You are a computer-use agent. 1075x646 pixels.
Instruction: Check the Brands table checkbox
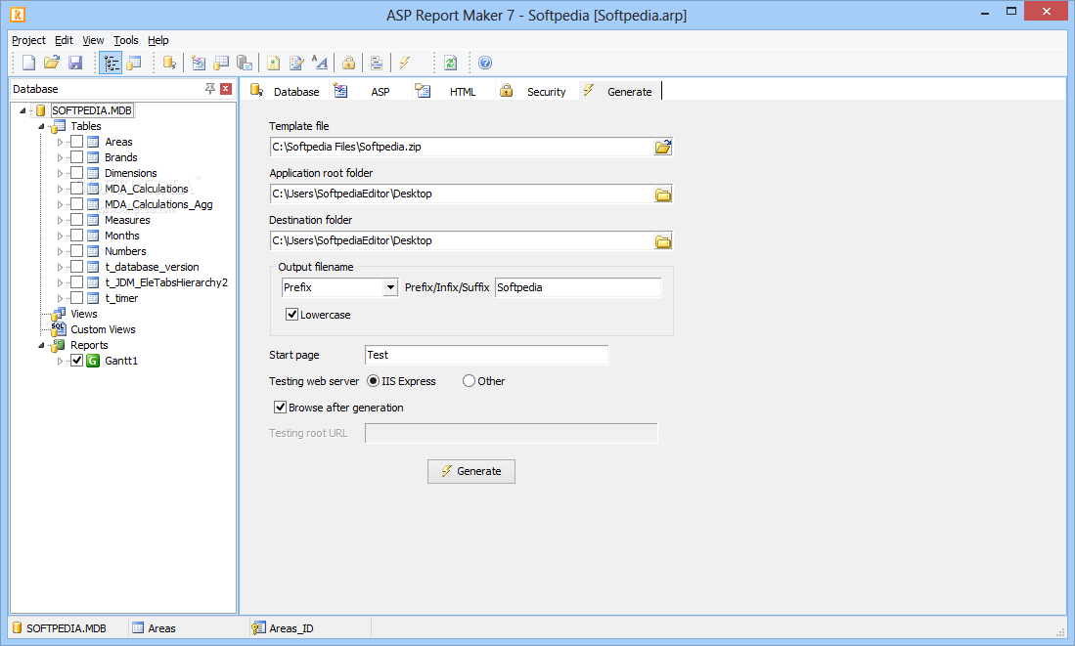click(x=76, y=157)
